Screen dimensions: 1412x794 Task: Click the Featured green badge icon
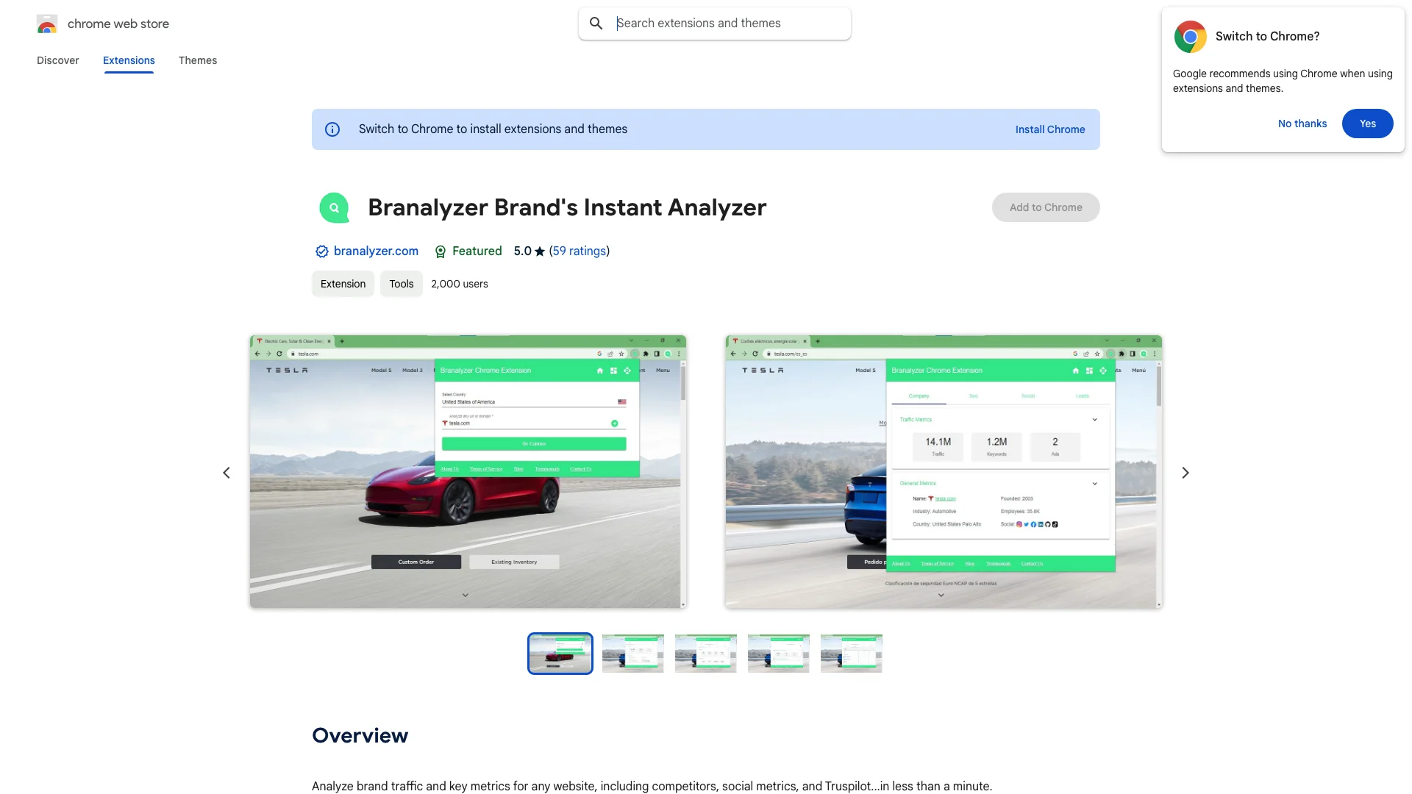[439, 251]
